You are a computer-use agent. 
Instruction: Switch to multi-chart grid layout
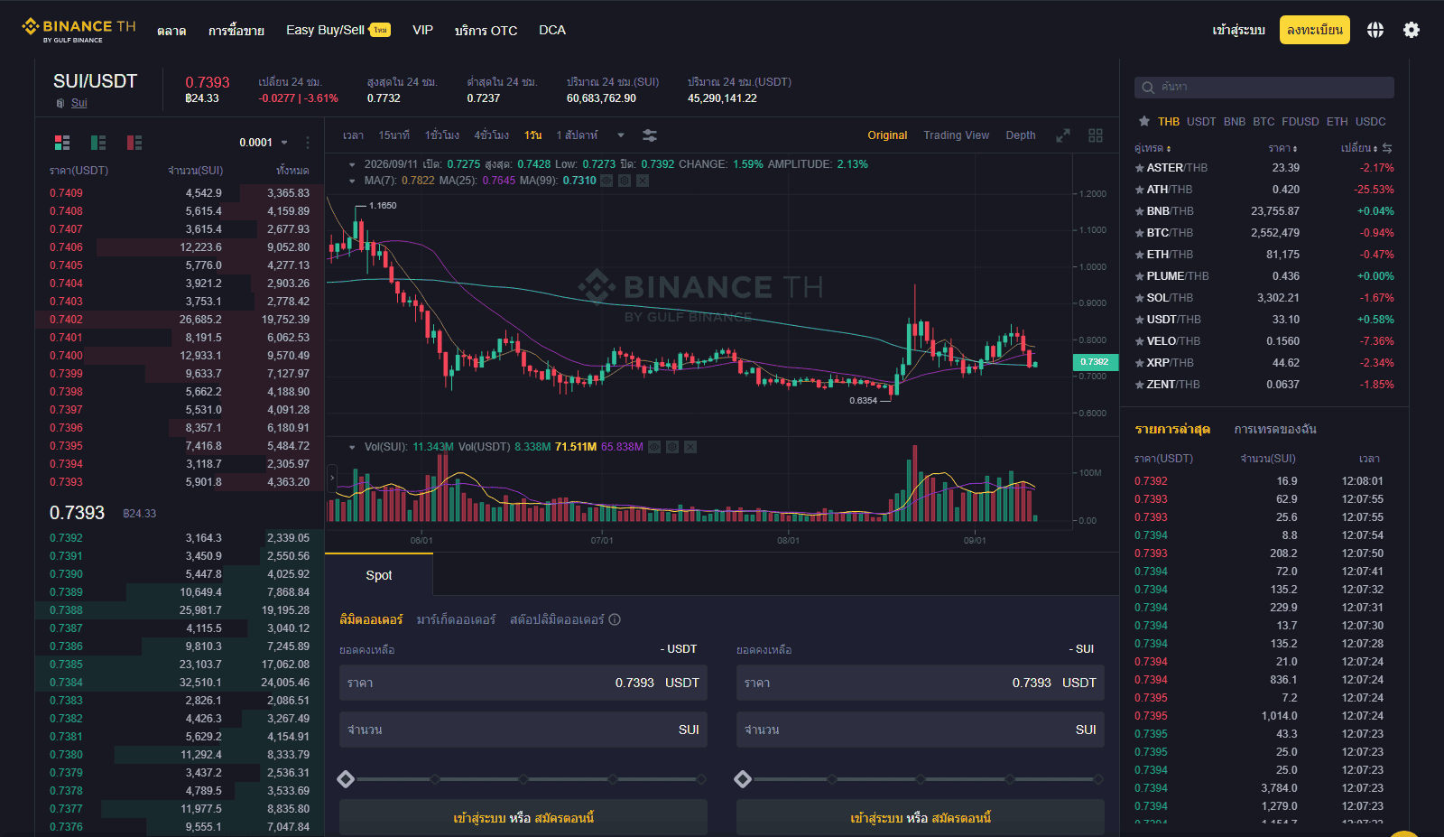click(1096, 135)
